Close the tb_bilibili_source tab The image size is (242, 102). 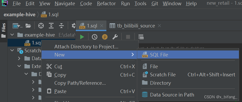coord(159,26)
